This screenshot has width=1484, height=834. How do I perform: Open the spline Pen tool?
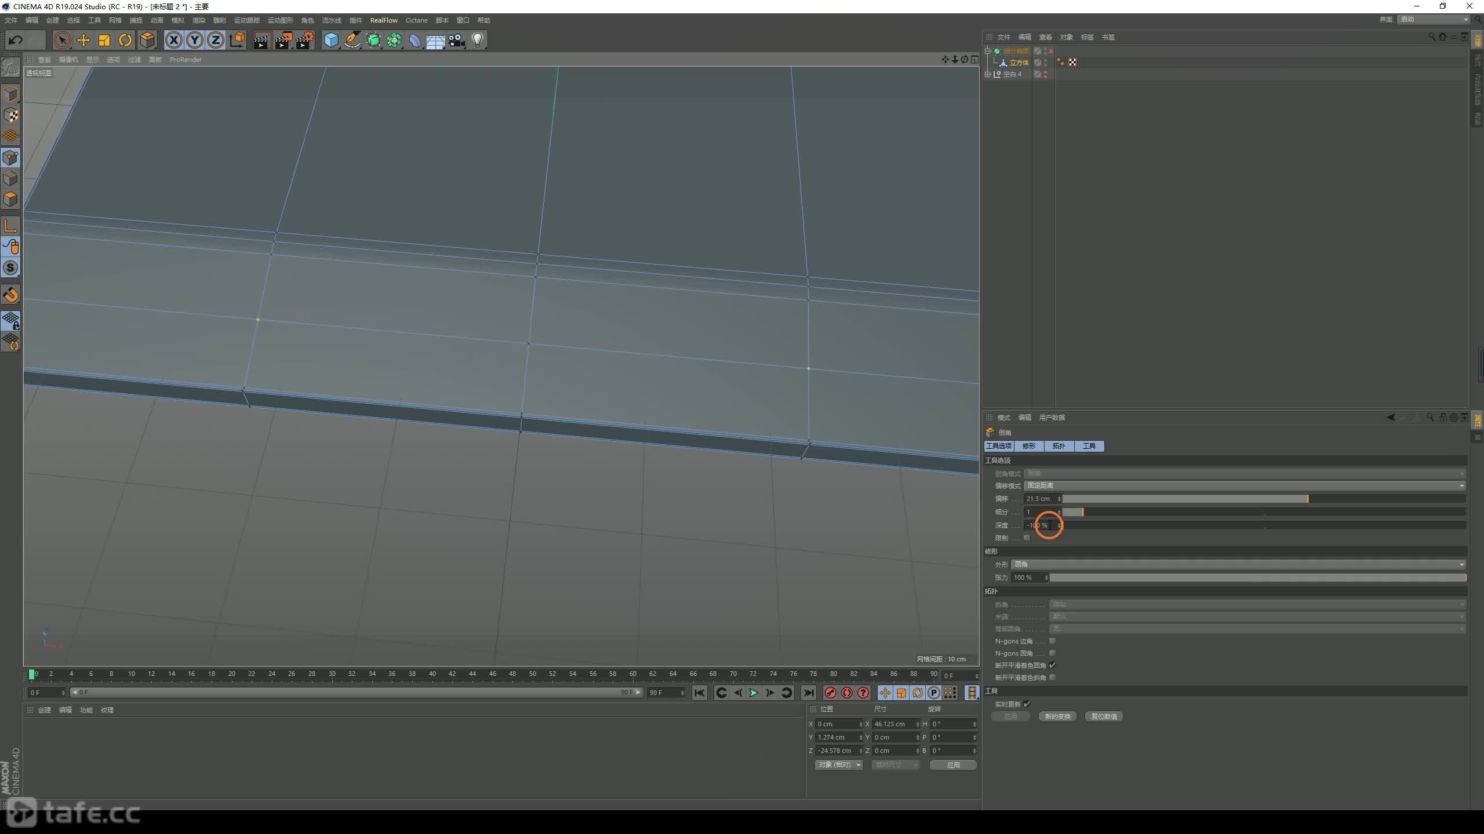[x=352, y=40]
